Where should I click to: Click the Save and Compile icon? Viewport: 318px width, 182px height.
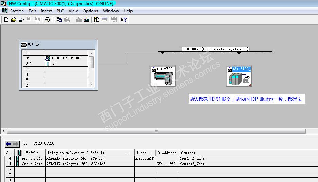point(37,20)
